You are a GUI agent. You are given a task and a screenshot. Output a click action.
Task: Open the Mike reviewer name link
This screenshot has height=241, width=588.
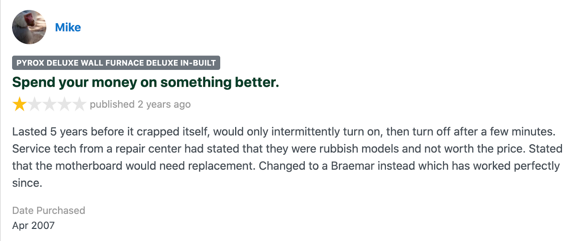(x=68, y=28)
